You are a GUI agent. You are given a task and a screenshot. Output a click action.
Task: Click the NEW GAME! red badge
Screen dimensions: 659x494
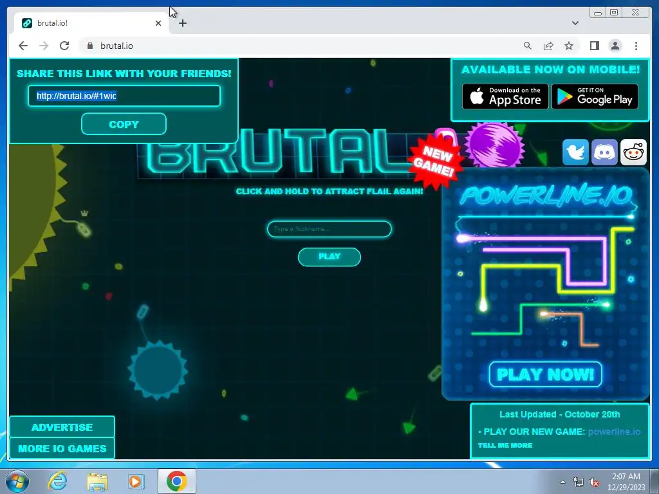435,161
